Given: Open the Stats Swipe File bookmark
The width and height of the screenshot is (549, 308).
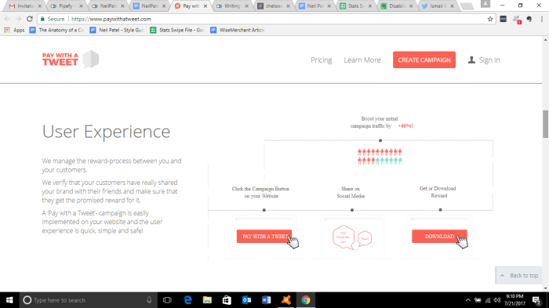Looking at the screenshot, I should (x=177, y=30).
